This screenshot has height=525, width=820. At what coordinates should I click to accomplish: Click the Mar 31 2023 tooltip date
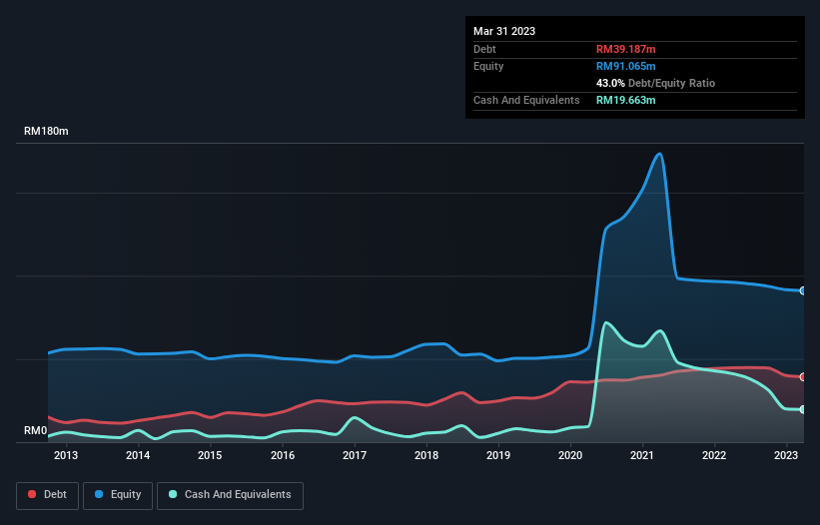click(x=504, y=31)
